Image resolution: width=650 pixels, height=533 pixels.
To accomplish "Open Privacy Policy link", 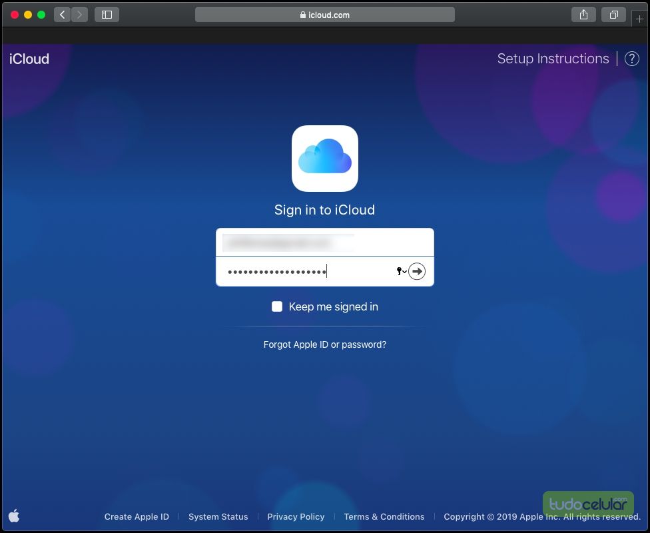I will [x=296, y=516].
